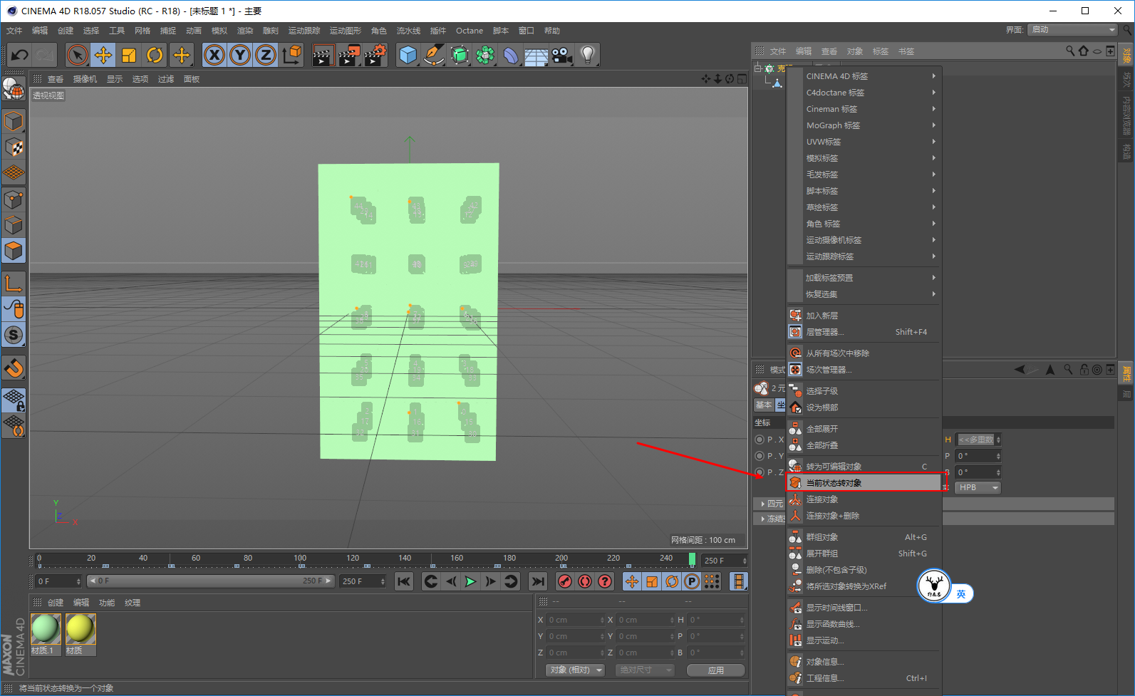Open 绝对尺寸 size mode dropdown
Viewport: 1135px width, 696px height.
pyautogui.click(x=644, y=670)
